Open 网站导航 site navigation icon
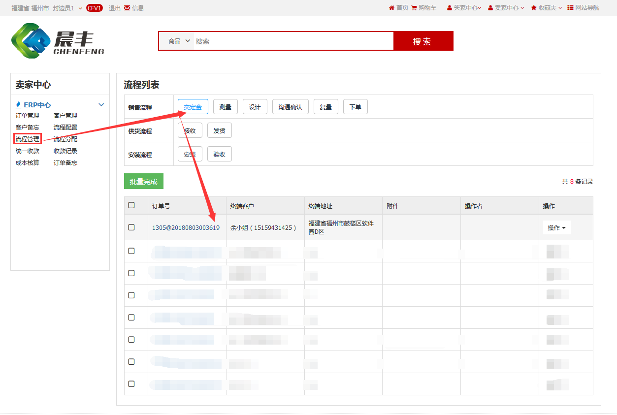This screenshot has width=617, height=415. [570, 8]
